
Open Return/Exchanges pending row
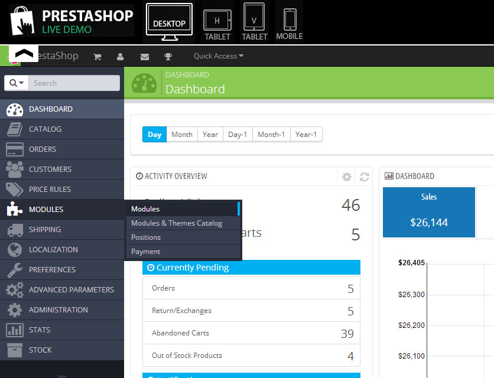coord(251,311)
